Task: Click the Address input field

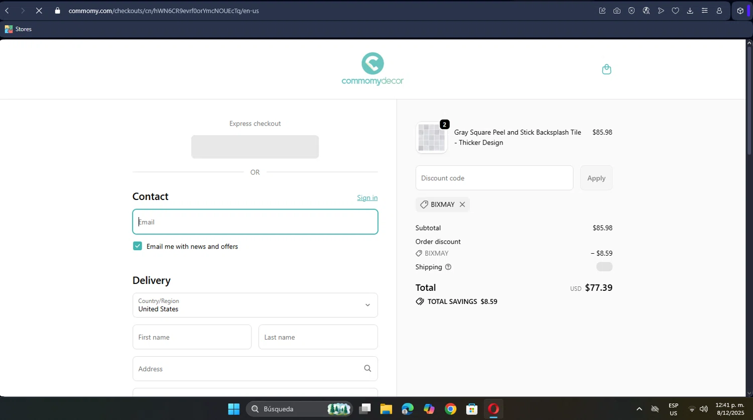Action: tap(255, 369)
